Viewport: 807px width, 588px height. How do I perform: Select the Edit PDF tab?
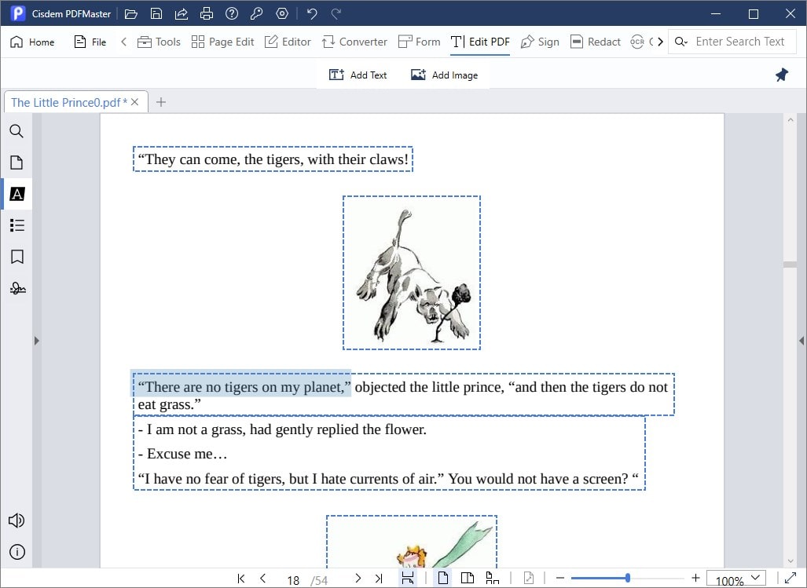479,42
